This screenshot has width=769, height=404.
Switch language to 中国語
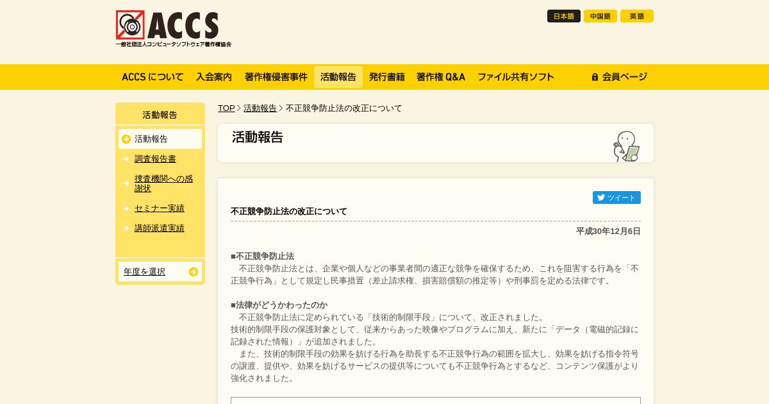point(600,16)
